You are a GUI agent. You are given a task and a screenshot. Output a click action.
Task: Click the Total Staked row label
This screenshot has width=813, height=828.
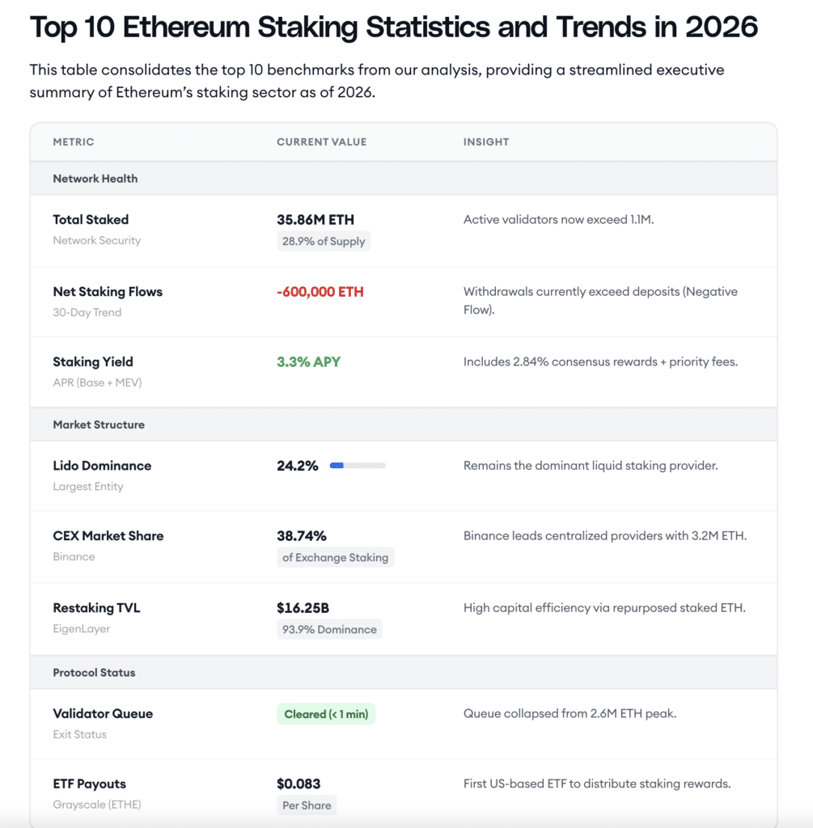91,219
